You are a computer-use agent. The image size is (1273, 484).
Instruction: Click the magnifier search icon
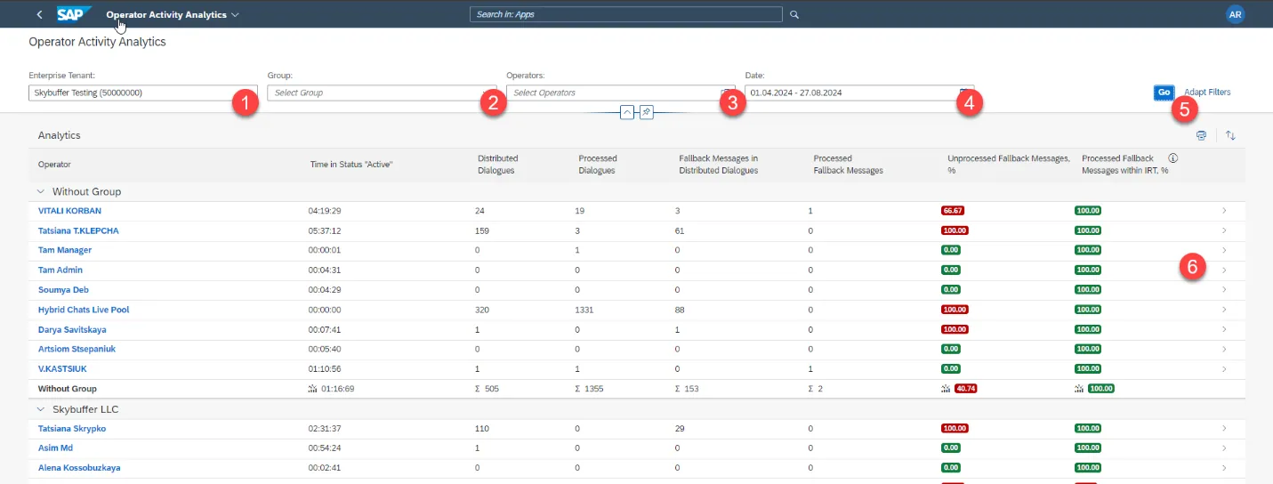pos(794,15)
